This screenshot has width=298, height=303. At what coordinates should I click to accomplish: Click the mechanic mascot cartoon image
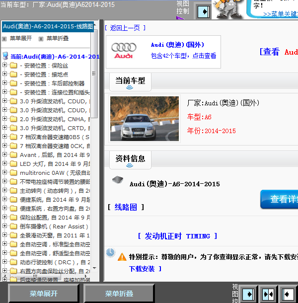click(x=228, y=9)
